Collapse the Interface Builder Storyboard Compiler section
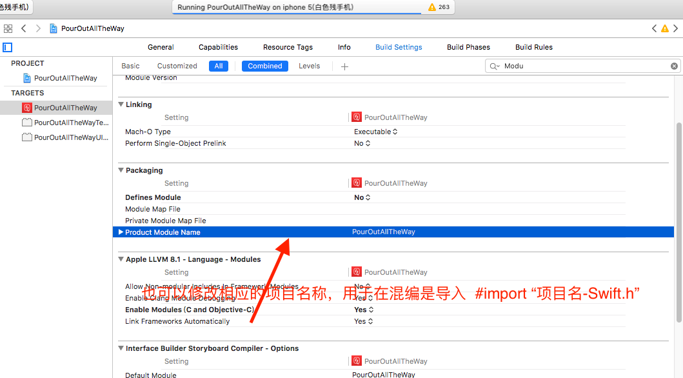The height and width of the screenshot is (378, 683). [121, 348]
